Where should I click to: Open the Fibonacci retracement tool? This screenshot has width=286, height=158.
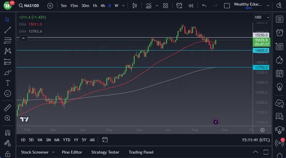click(x=8, y=40)
